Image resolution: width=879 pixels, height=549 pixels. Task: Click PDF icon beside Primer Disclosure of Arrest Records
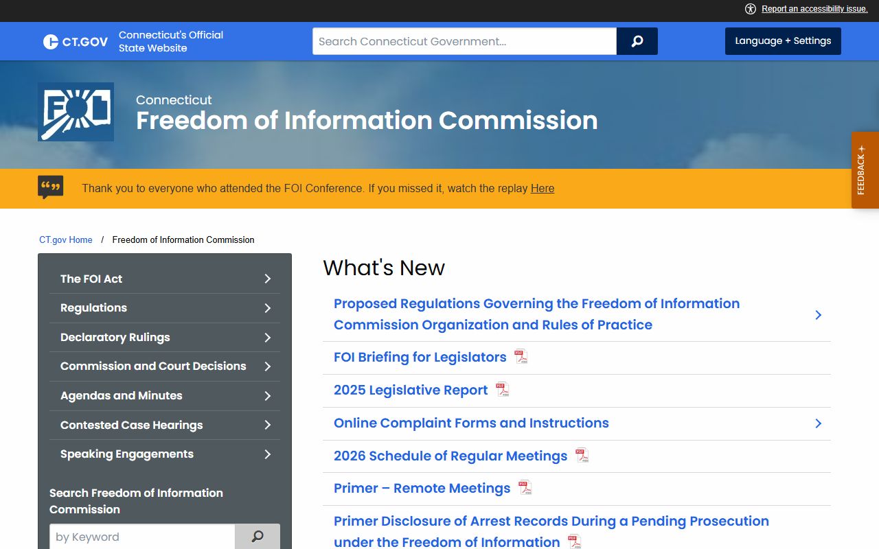coord(575,542)
